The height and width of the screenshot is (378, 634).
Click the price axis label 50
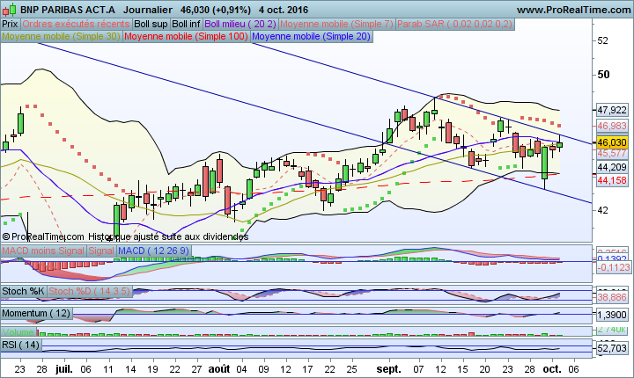(603, 75)
